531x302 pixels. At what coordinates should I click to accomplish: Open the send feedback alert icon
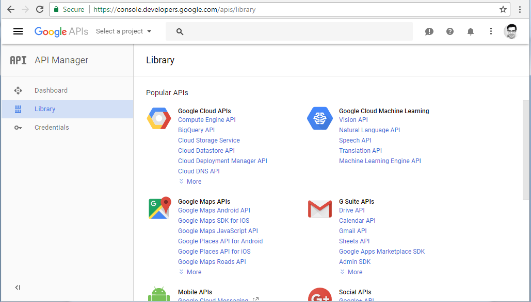(x=429, y=31)
